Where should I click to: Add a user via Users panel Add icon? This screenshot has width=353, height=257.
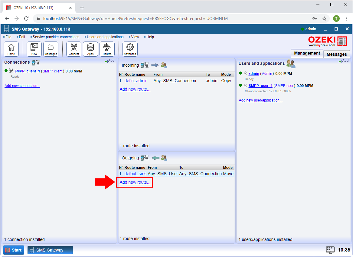(x=344, y=61)
